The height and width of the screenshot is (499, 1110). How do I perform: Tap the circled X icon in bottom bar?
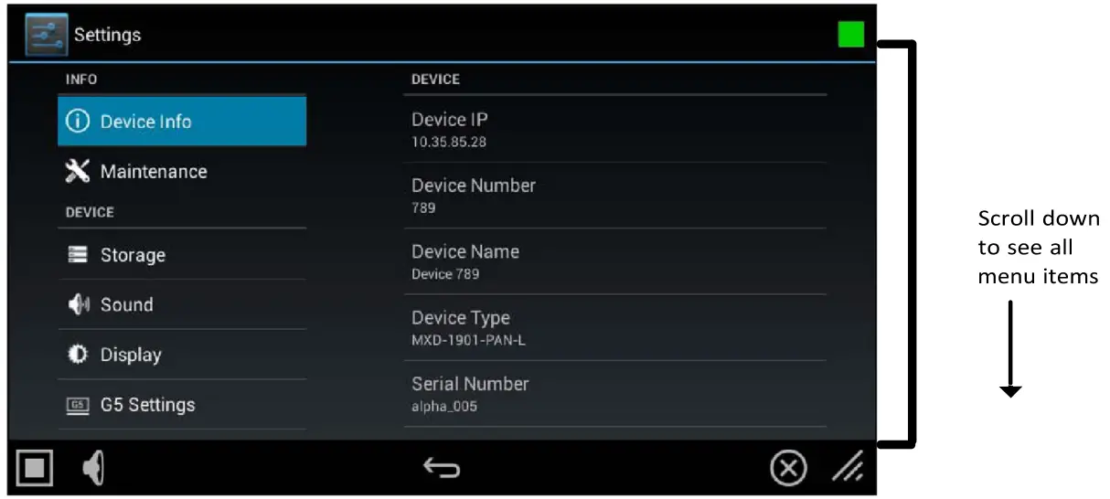[x=788, y=469]
